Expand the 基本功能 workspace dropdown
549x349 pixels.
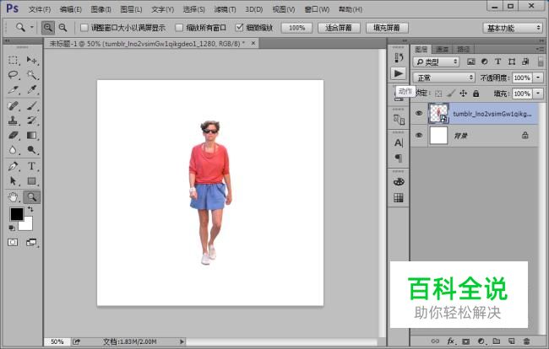tap(513, 28)
